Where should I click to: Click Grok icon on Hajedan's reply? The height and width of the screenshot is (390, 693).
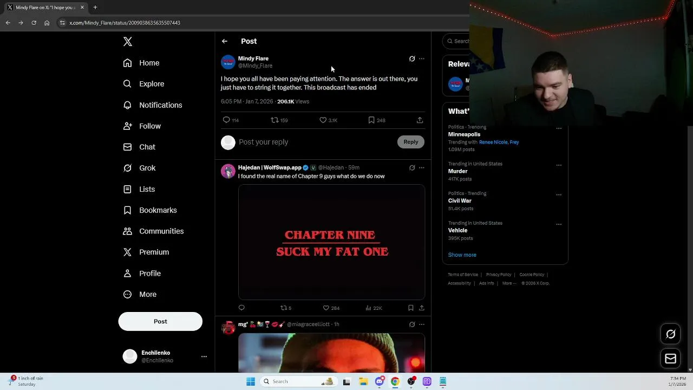(x=412, y=168)
